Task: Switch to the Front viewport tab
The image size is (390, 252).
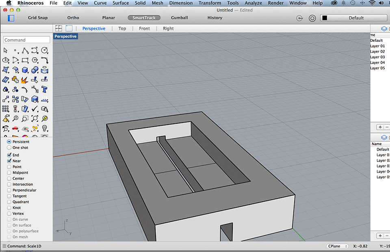Action: (x=144, y=28)
